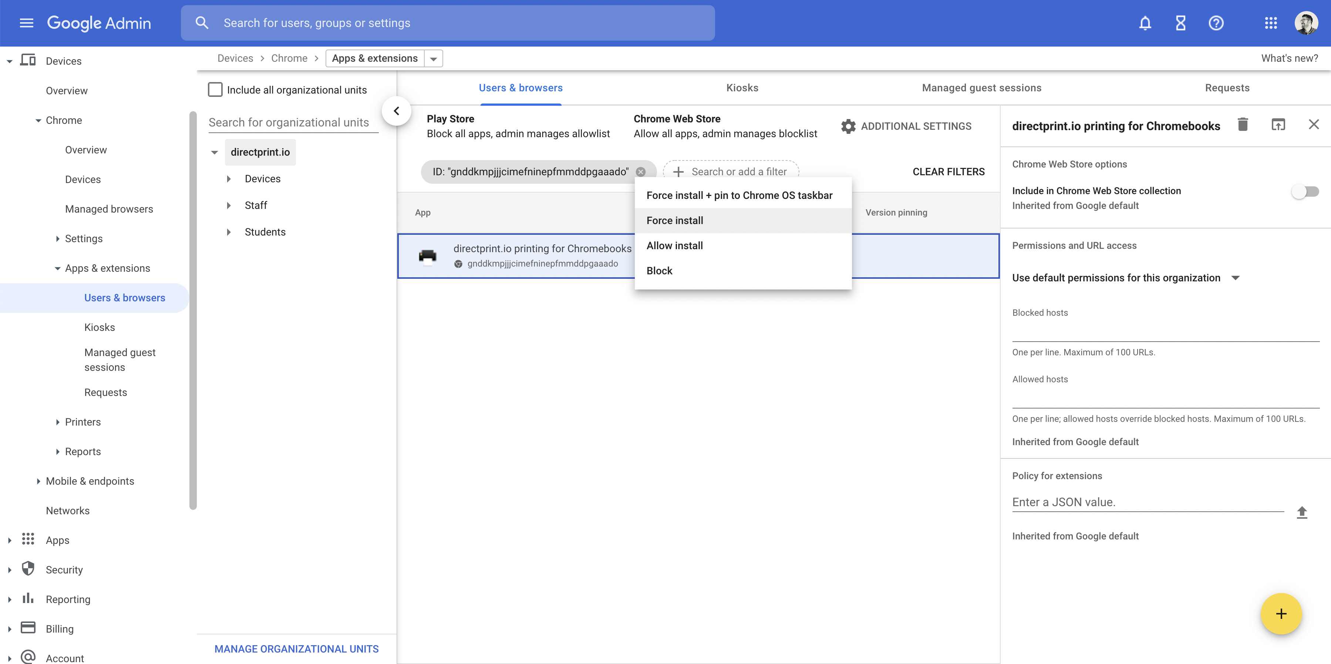Image resolution: width=1331 pixels, height=664 pixels.
Task: Collapse the directprint.io organizational unit
Action: point(215,152)
